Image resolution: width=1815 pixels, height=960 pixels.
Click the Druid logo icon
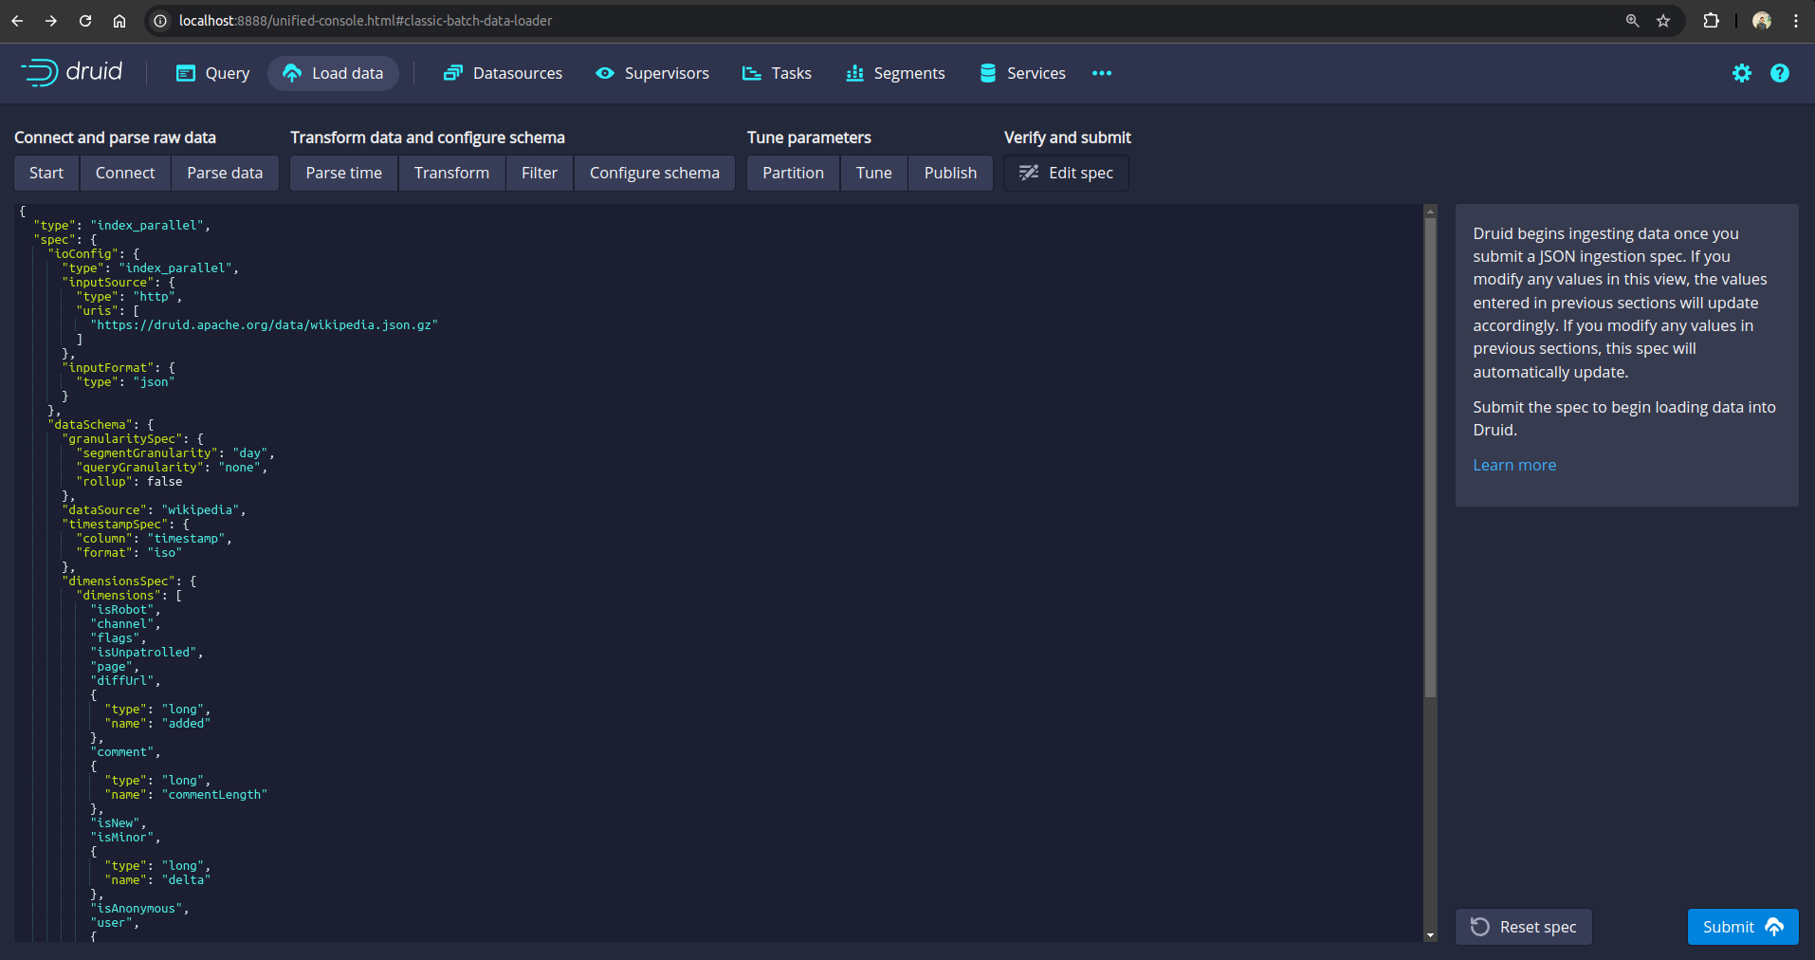pos(40,72)
